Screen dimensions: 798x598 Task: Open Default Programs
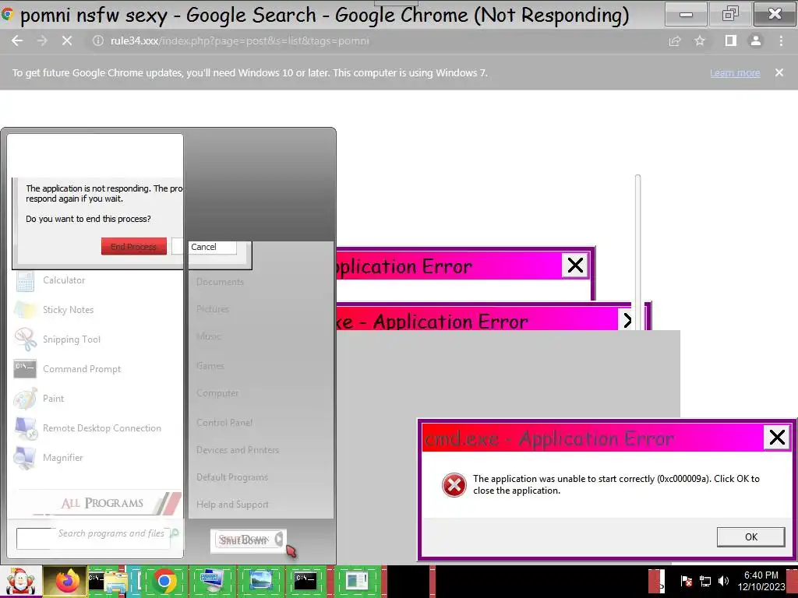232,477
